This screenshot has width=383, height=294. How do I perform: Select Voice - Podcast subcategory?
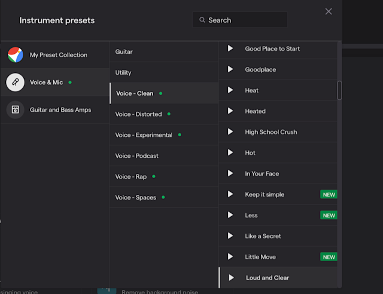pos(164,155)
